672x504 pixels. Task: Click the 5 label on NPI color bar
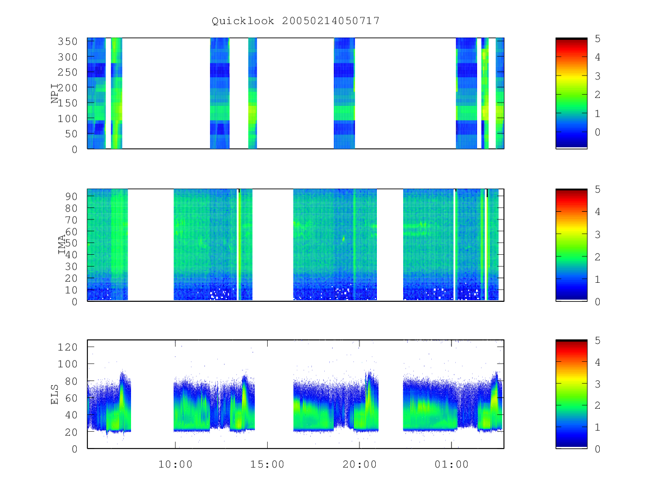click(x=598, y=38)
